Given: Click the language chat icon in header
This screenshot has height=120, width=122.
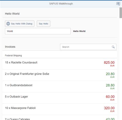Looking at the screenshot, I should click(118, 4).
